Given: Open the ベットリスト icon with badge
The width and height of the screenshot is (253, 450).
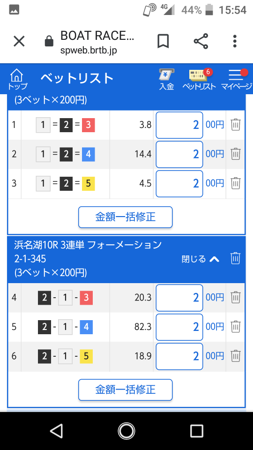Looking at the screenshot, I should [200, 80].
